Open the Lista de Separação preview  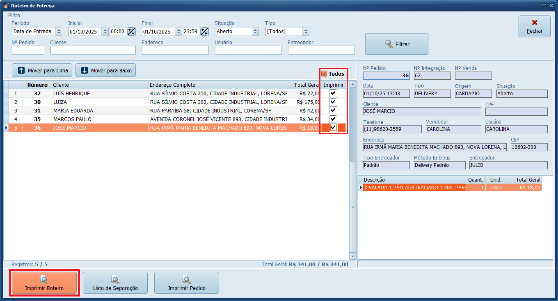[x=115, y=283]
